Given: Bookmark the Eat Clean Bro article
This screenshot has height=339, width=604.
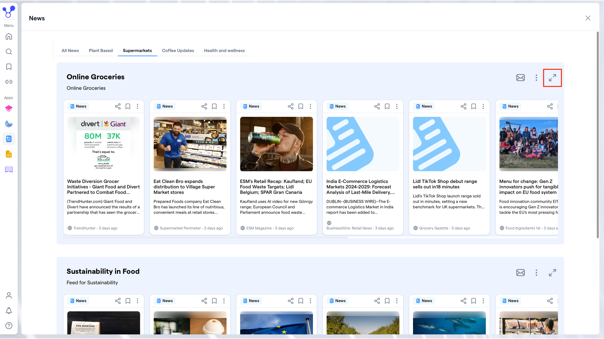Looking at the screenshot, I should pos(214,106).
